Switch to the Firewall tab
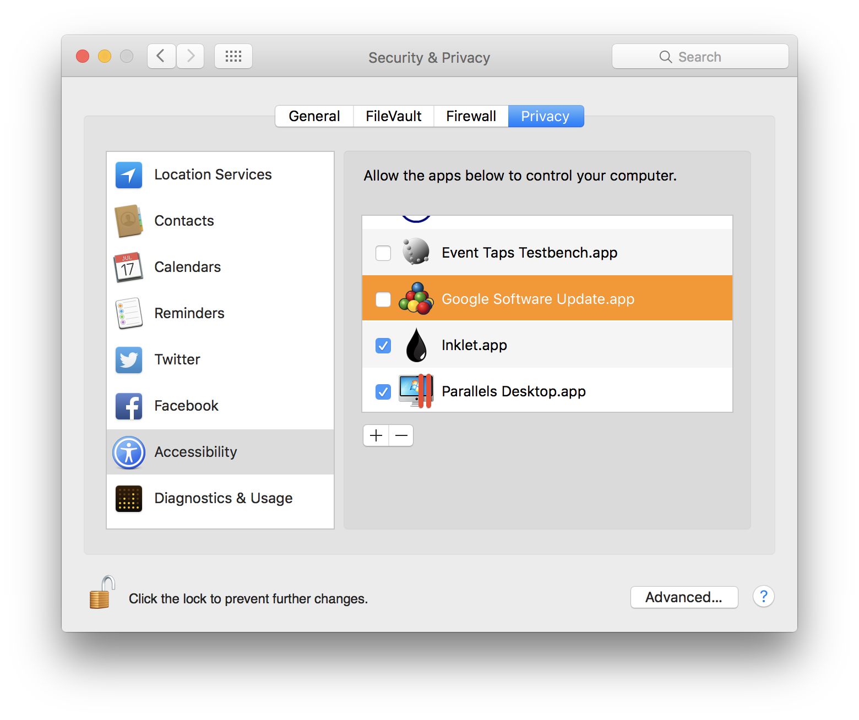This screenshot has width=859, height=720. 471,116
